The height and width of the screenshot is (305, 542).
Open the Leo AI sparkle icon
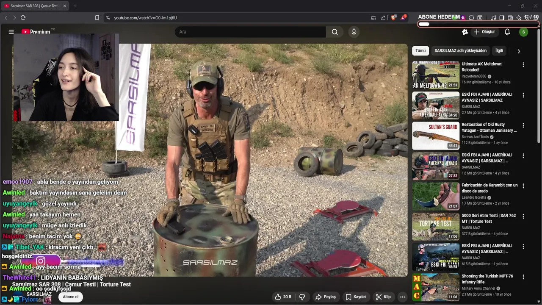(x=519, y=18)
